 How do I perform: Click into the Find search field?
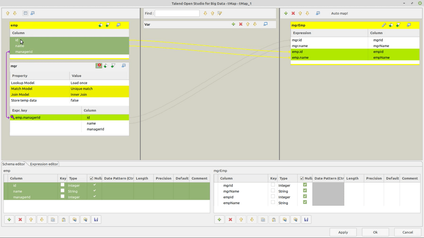click(x=177, y=13)
